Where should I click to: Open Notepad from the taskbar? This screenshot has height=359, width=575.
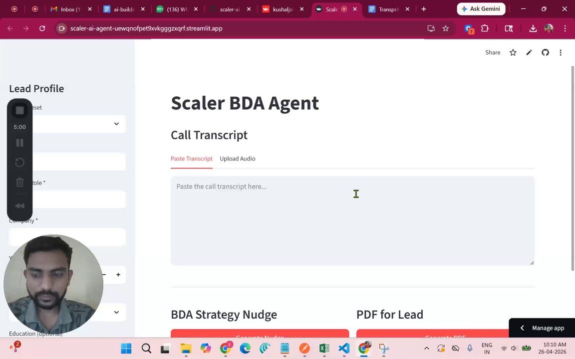point(285,348)
